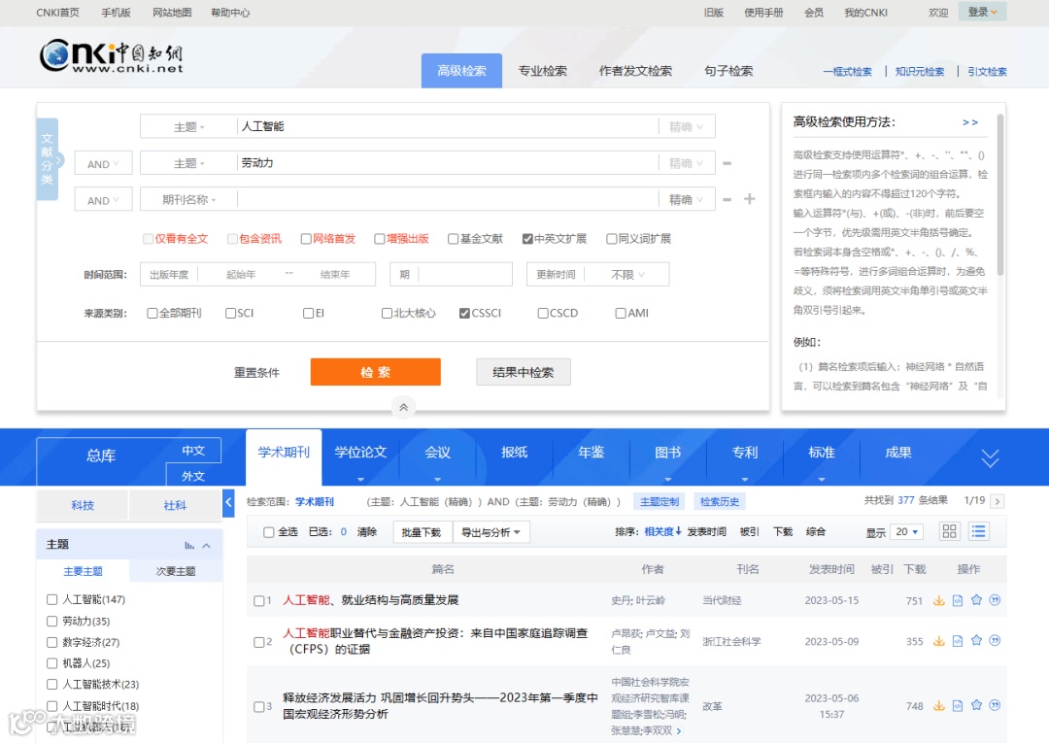Collapse the advanced search panel upward
This screenshot has height=743, width=1049.
pos(403,407)
